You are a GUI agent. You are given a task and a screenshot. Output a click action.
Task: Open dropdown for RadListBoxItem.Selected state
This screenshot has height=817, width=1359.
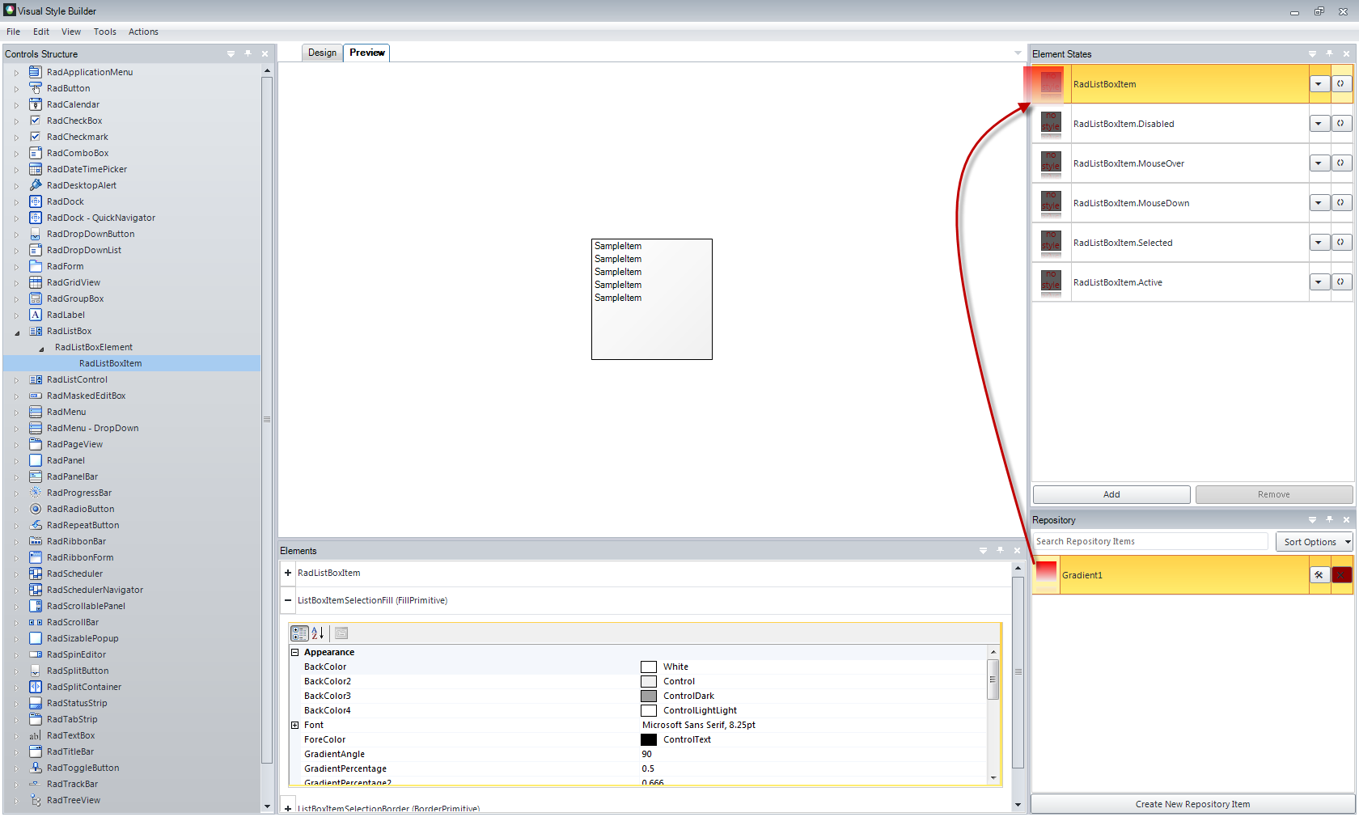click(x=1319, y=243)
